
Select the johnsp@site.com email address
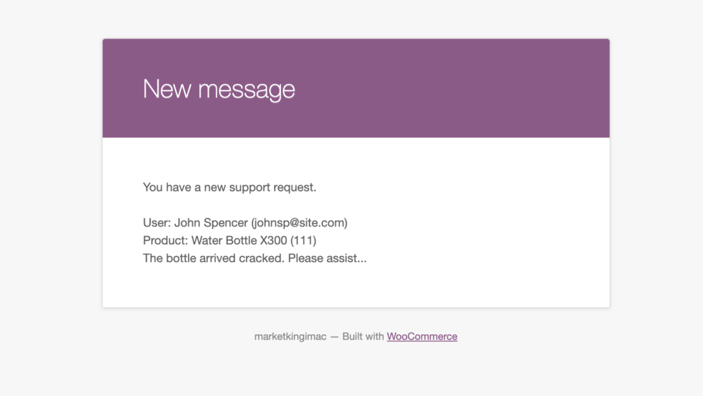click(x=299, y=222)
